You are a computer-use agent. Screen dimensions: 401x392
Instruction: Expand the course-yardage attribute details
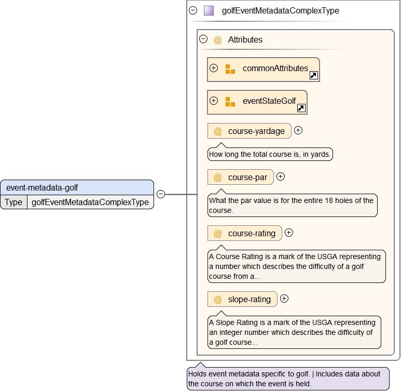coord(298,131)
